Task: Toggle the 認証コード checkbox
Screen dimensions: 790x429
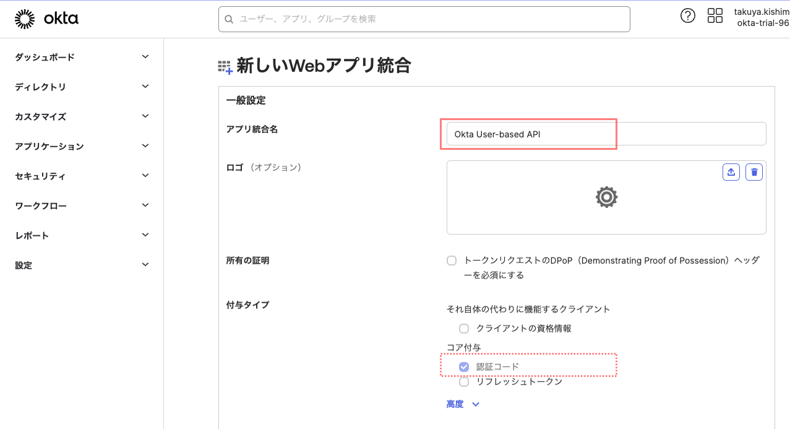Action: coord(464,366)
